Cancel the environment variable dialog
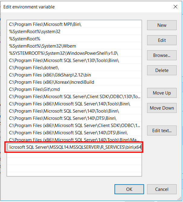This screenshot has height=202, width=183. [162, 189]
